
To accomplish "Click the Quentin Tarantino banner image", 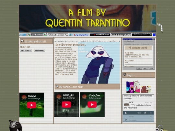I will click(x=87, y=18).
